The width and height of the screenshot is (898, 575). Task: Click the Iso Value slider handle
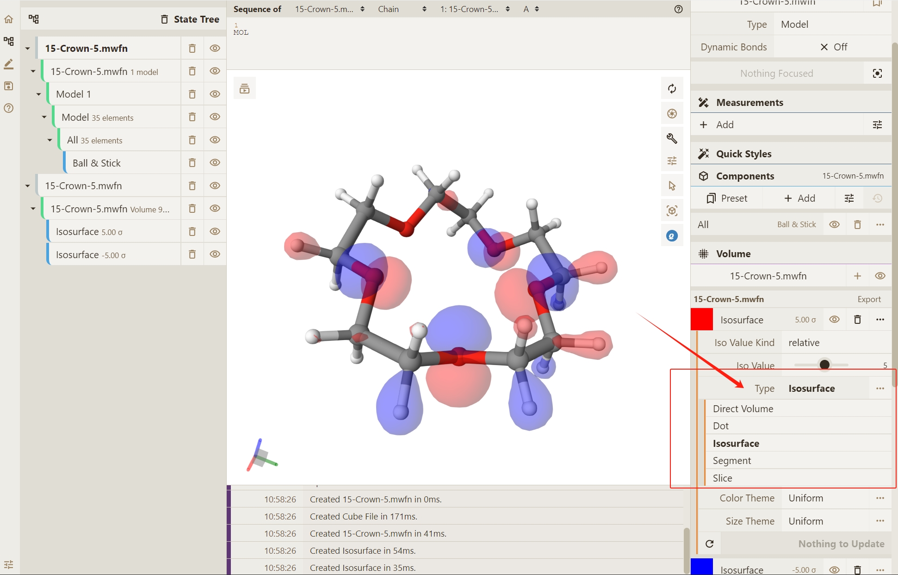pos(824,365)
